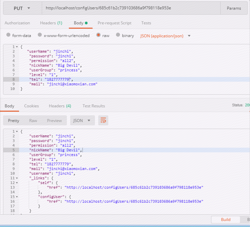
Task: Collapse line 1 in the response body
Action: tap(17, 131)
